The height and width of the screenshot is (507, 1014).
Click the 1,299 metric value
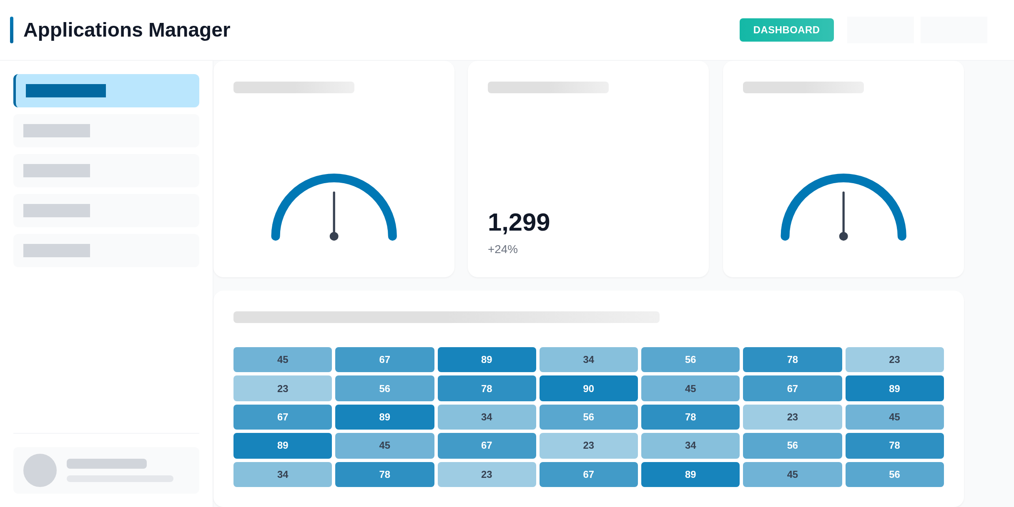click(519, 222)
